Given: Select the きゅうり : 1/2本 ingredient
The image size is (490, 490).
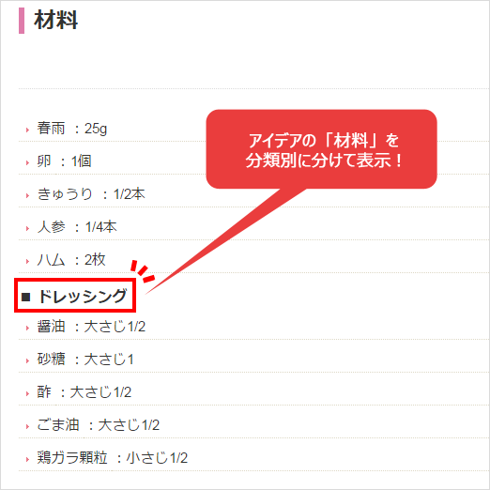Looking at the screenshot, I should point(91,194).
